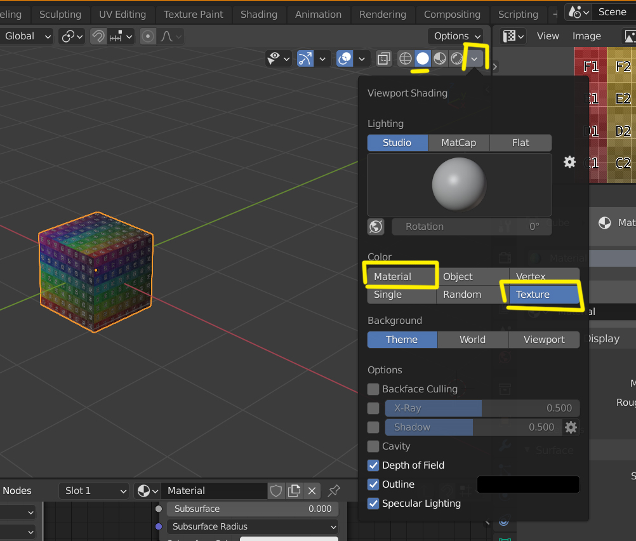Select Studio lighting
Viewport: 636px width, 541px height.
397,143
